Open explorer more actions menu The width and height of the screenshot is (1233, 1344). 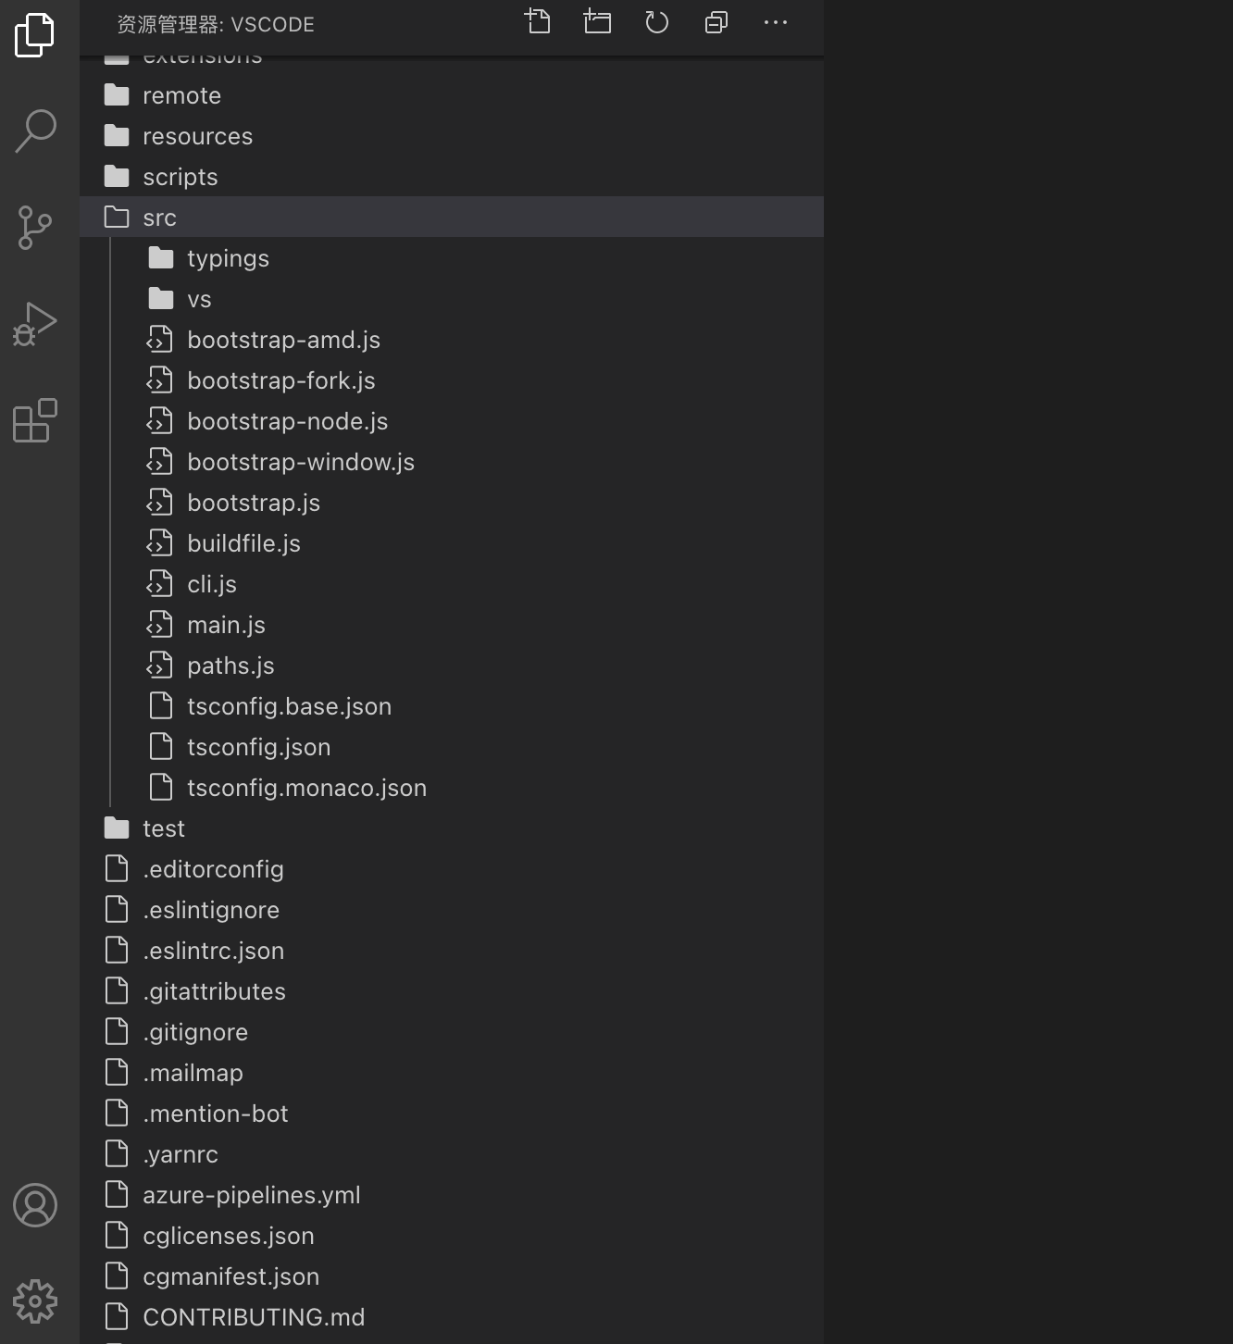776,21
